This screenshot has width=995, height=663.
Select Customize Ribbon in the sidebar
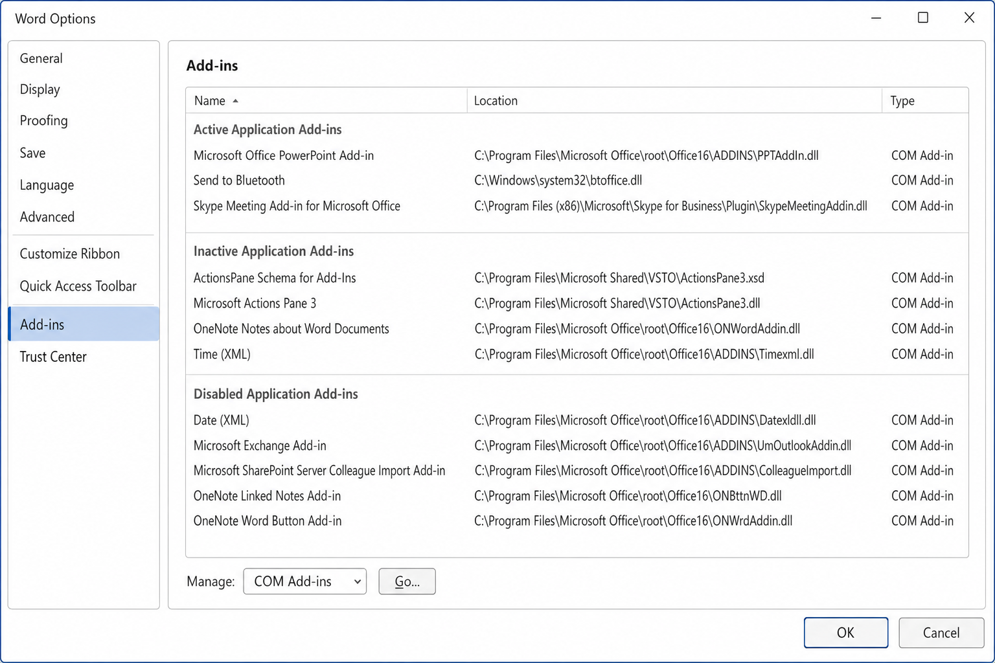pyautogui.click(x=84, y=254)
